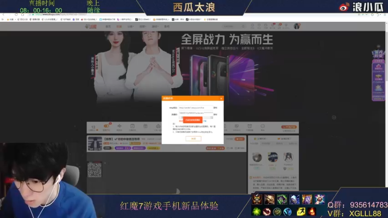The width and height of the screenshot is (388, 218).
Task: Open the checkbox task icon in streamer toolbar
Action: click(x=132, y=127)
